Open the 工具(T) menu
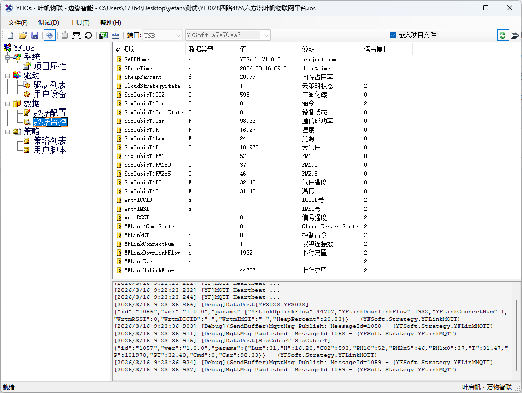The image size is (522, 393). pyautogui.click(x=80, y=23)
